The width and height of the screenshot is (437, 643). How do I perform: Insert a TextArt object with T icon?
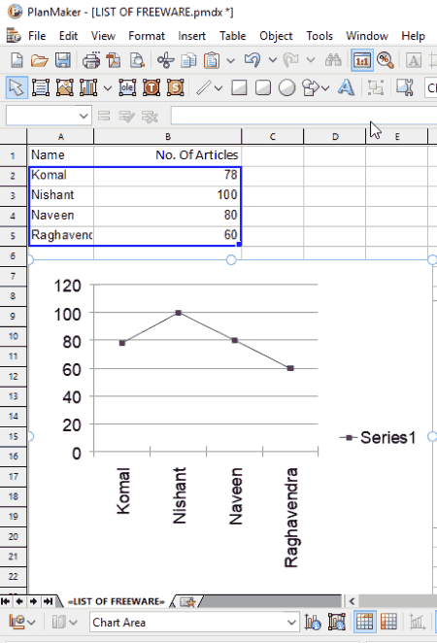[x=151, y=87]
